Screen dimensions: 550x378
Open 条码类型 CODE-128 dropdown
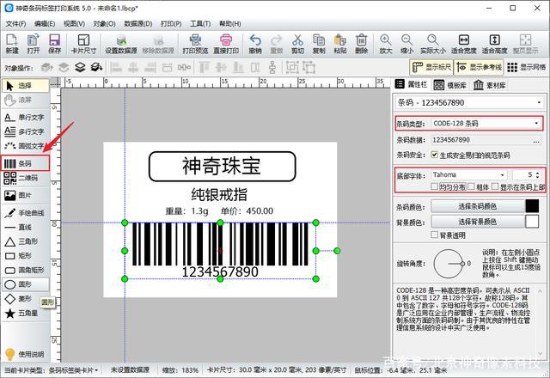[486, 124]
